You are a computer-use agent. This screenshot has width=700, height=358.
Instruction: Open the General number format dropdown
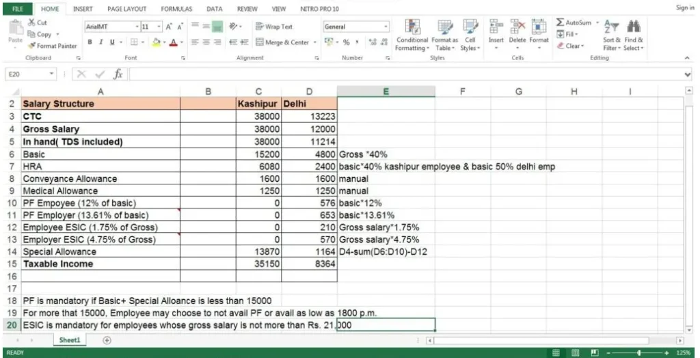pyautogui.click(x=386, y=27)
